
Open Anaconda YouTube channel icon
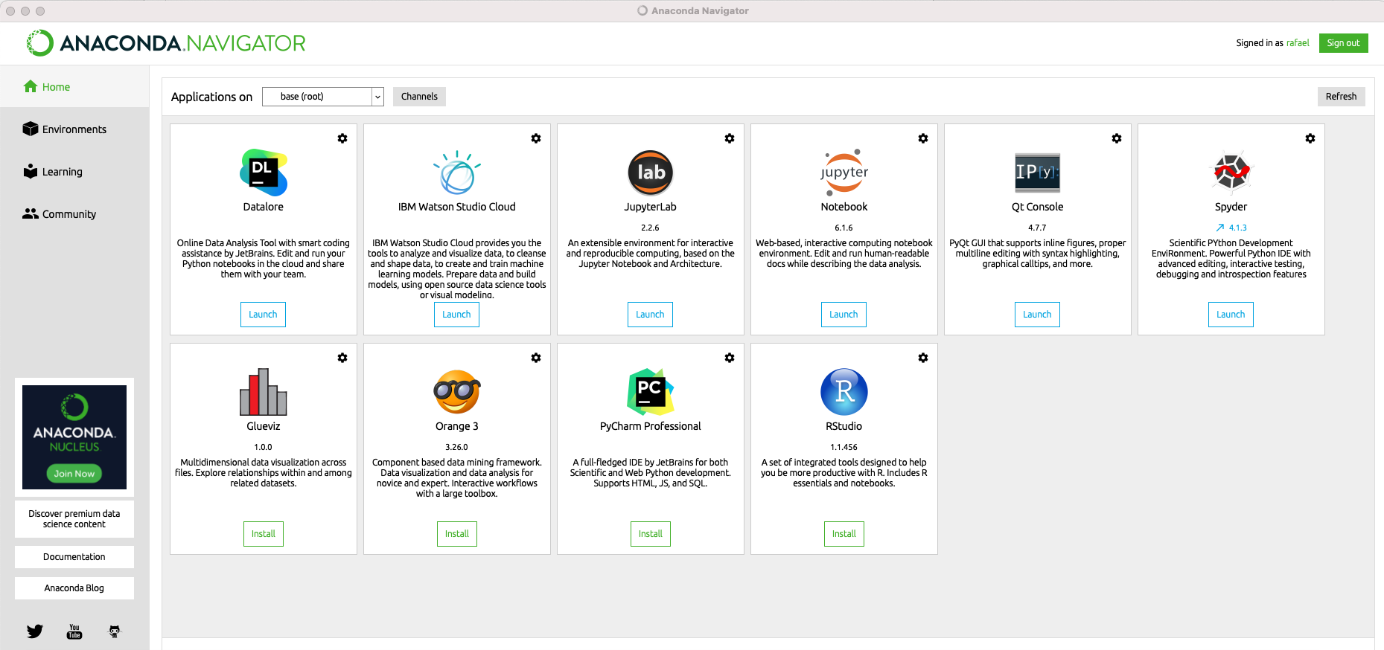[74, 631]
